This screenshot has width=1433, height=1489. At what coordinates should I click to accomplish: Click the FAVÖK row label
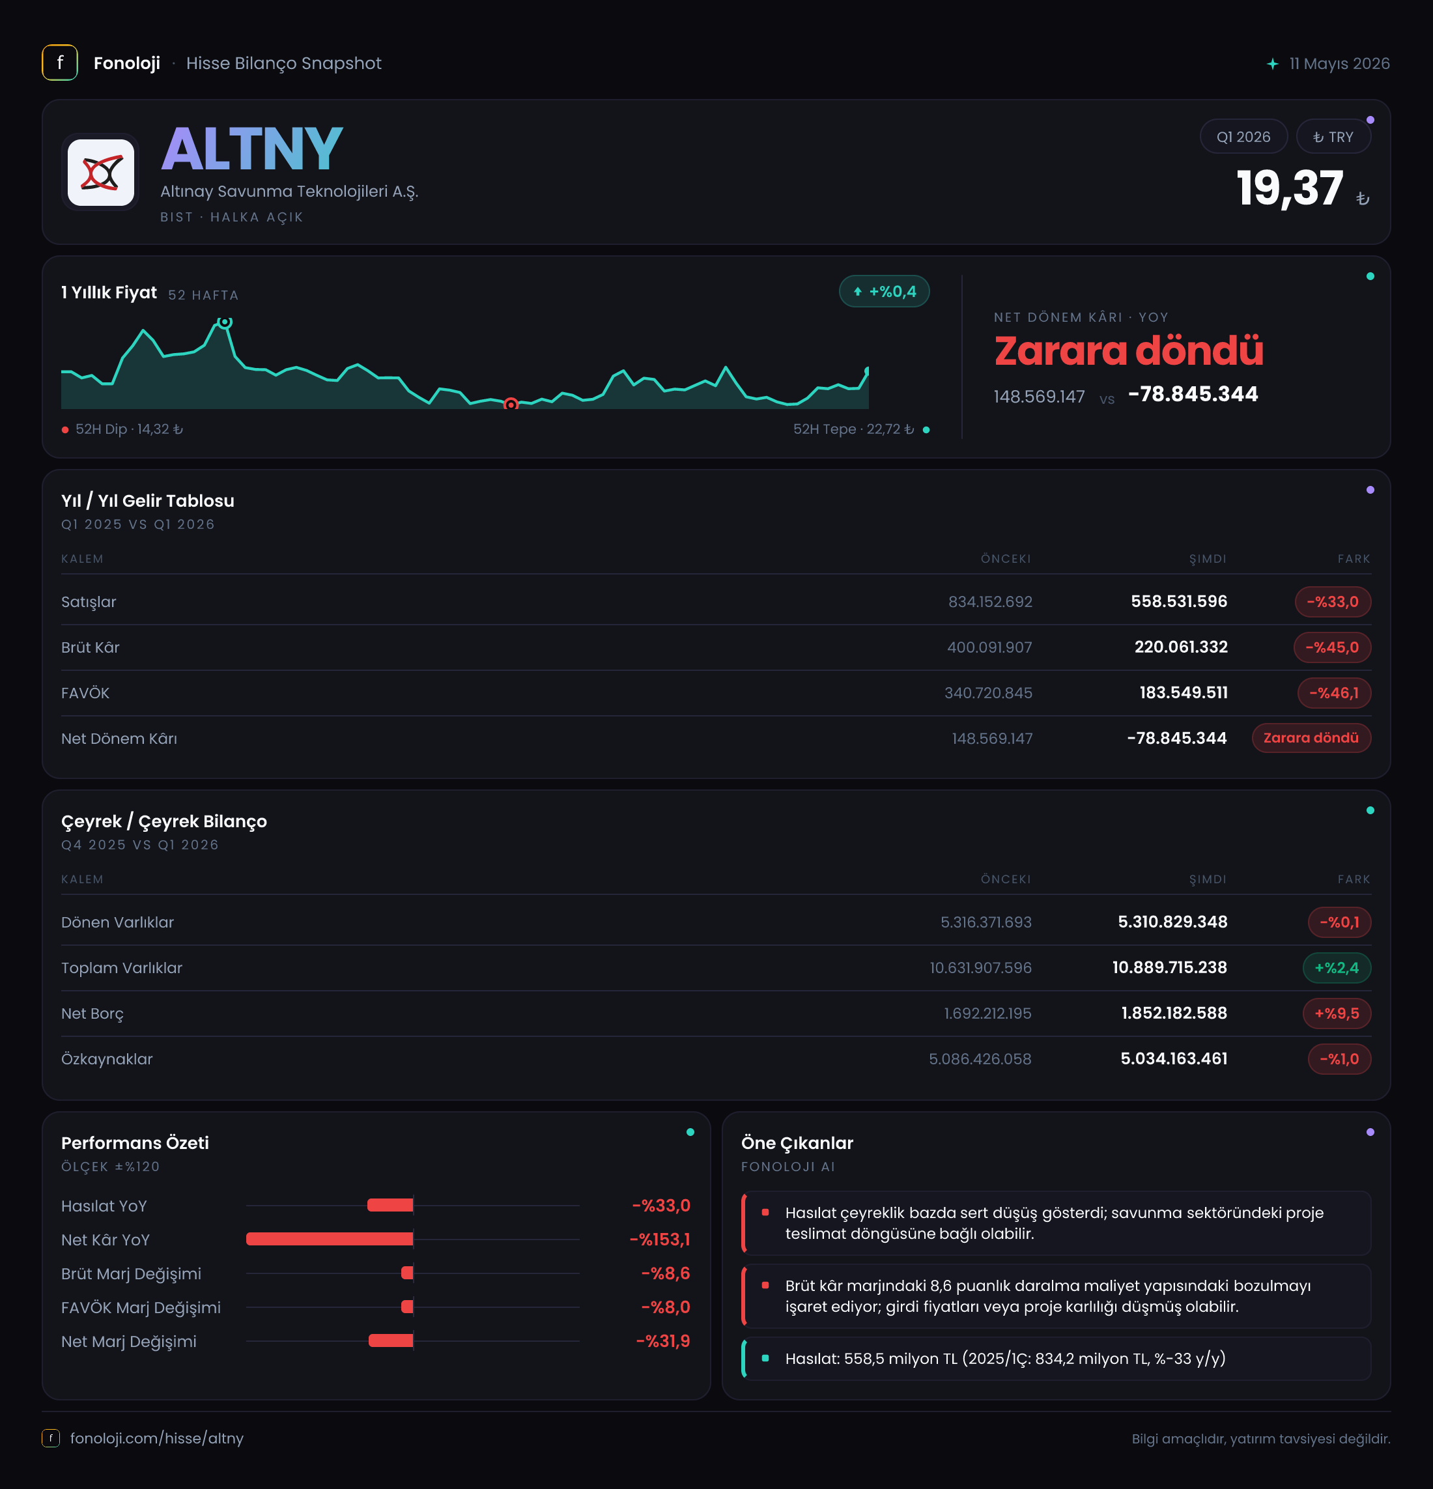(x=85, y=693)
